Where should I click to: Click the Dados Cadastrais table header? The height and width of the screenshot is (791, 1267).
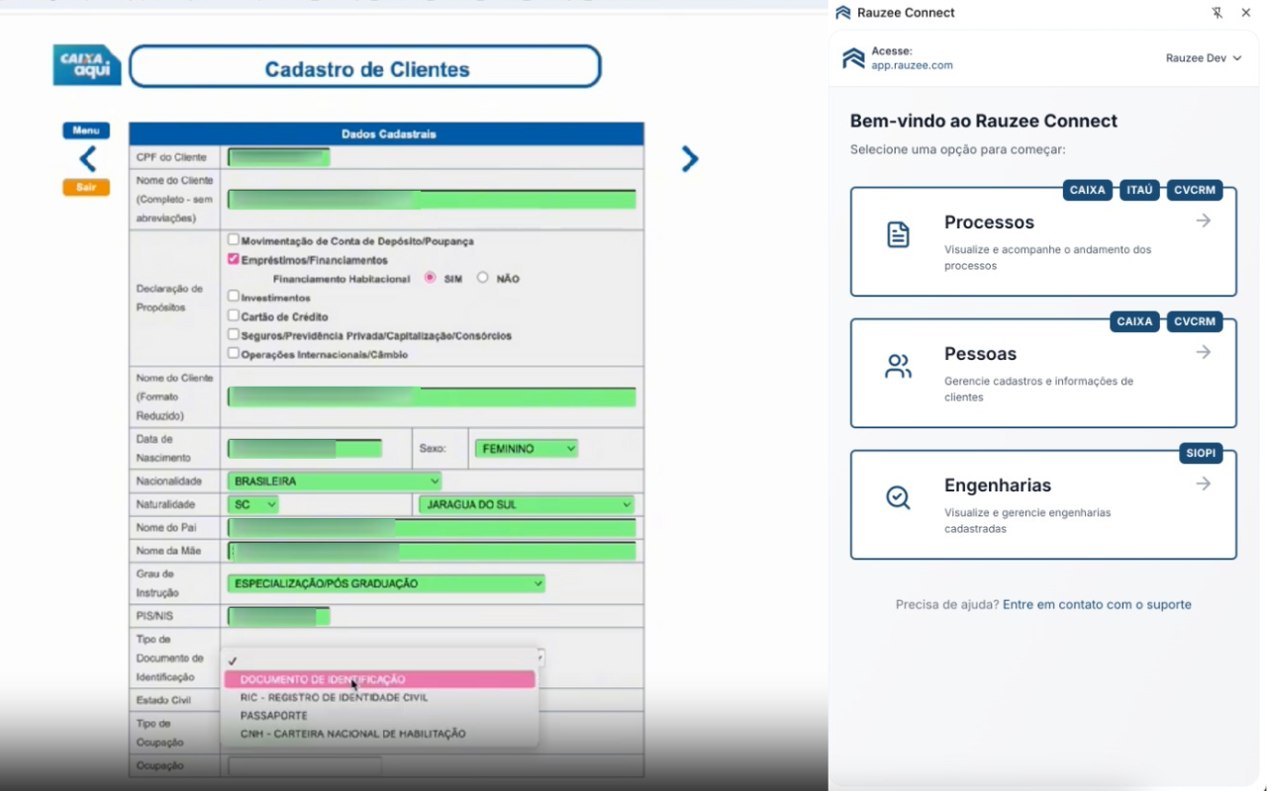(x=387, y=133)
